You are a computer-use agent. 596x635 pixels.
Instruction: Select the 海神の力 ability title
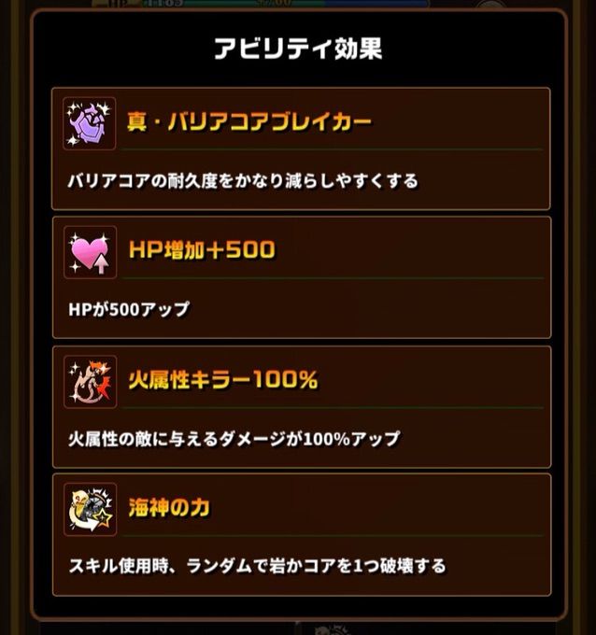(x=169, y=507)
